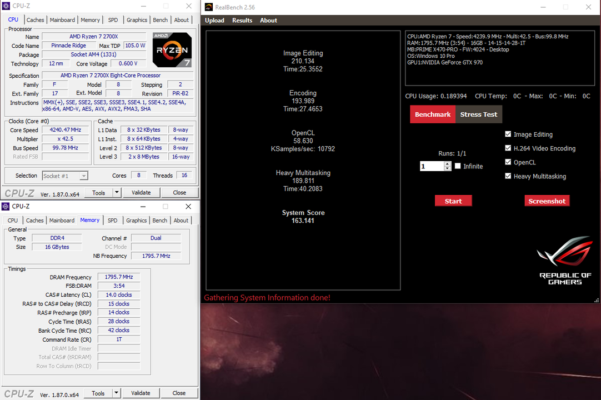Viewport: 601px width, 400px height.
Task: Click the CPU-Z app icon in Memory window title bar
Action: tap(6, 206)
